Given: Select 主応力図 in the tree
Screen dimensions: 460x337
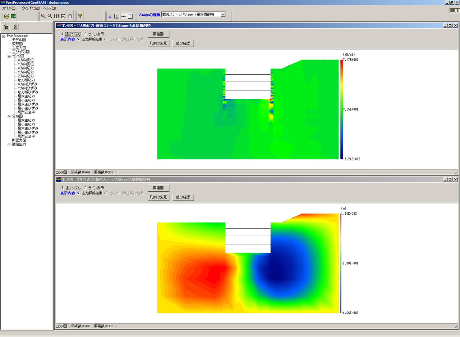Looking at the screenshot, I should pyautogui.click(x=19, y=48).
